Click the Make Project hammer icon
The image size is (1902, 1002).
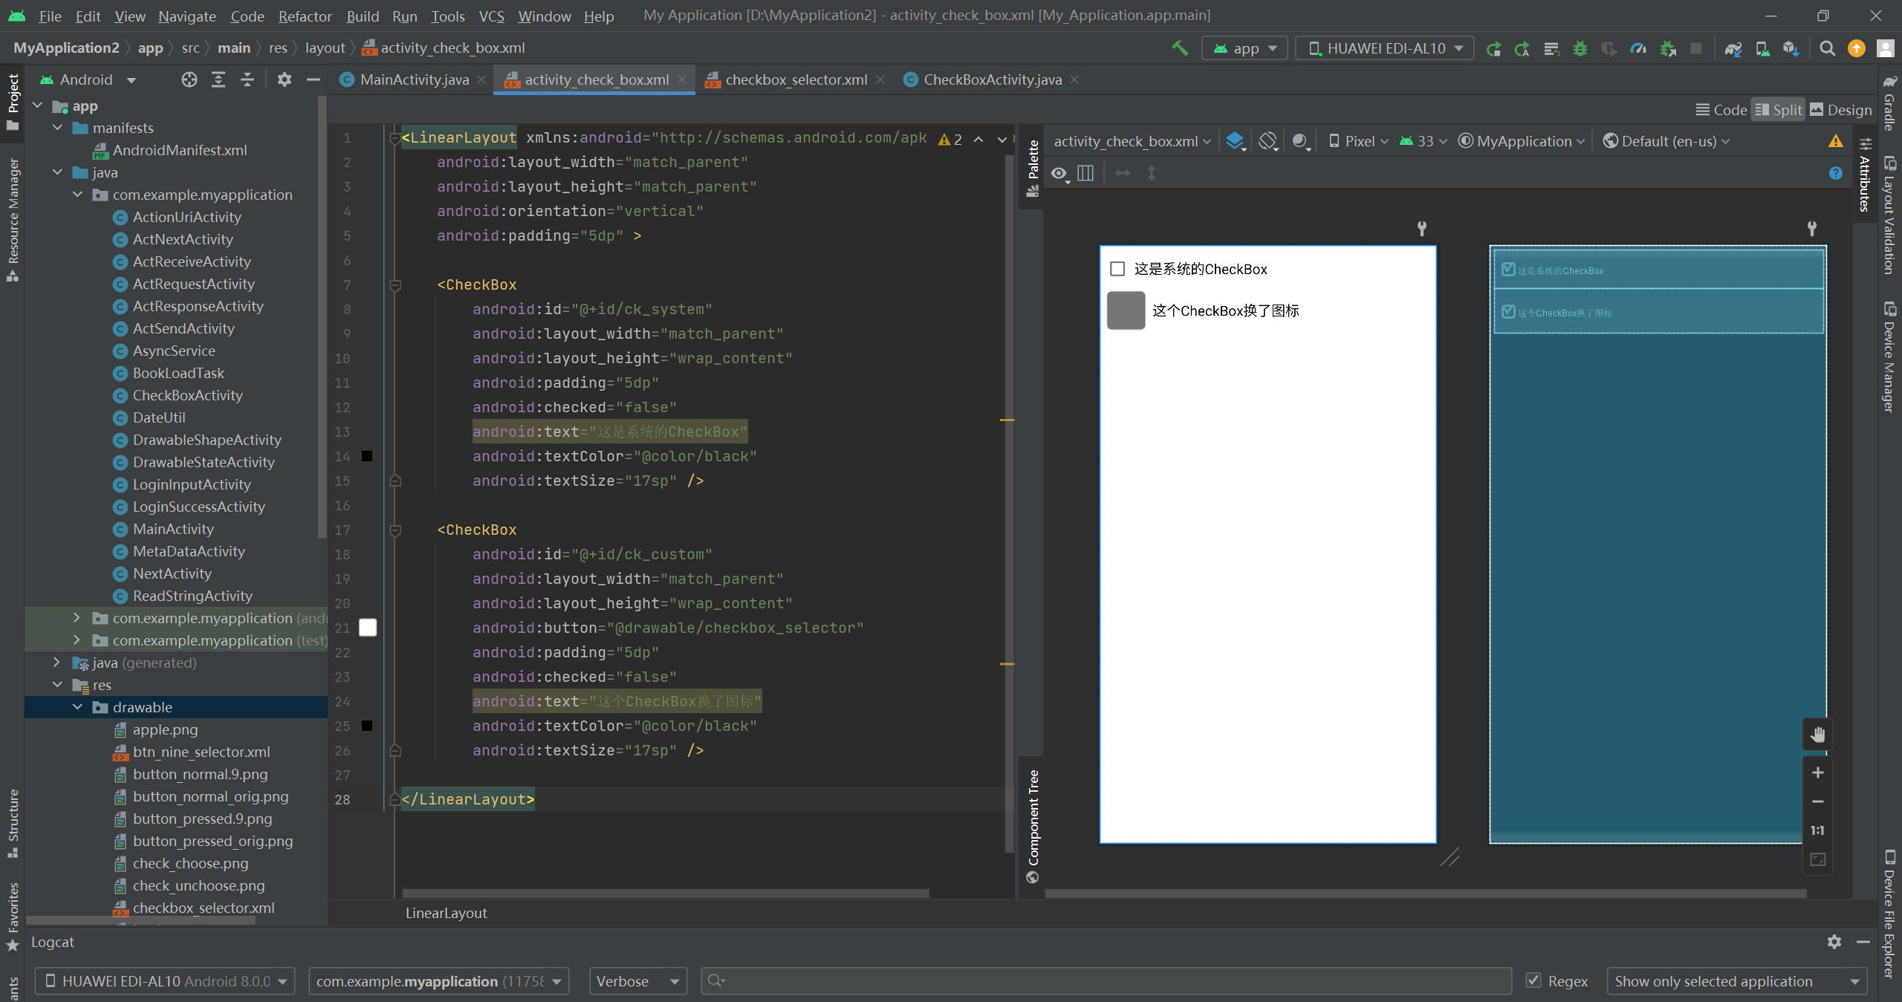coord(1179,48)
